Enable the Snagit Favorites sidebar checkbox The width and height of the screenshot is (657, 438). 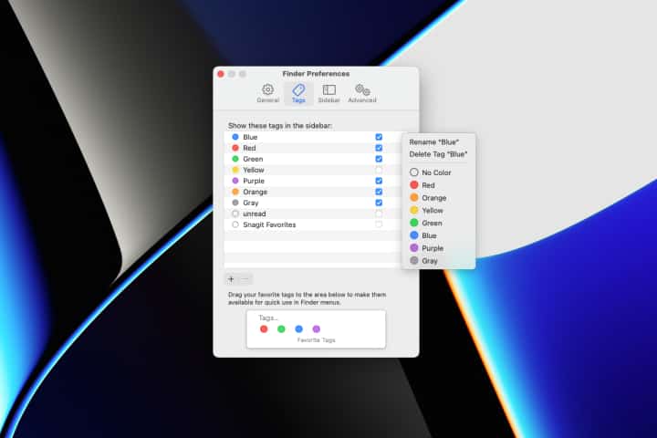pyautogui.click(x=379, y=224)
